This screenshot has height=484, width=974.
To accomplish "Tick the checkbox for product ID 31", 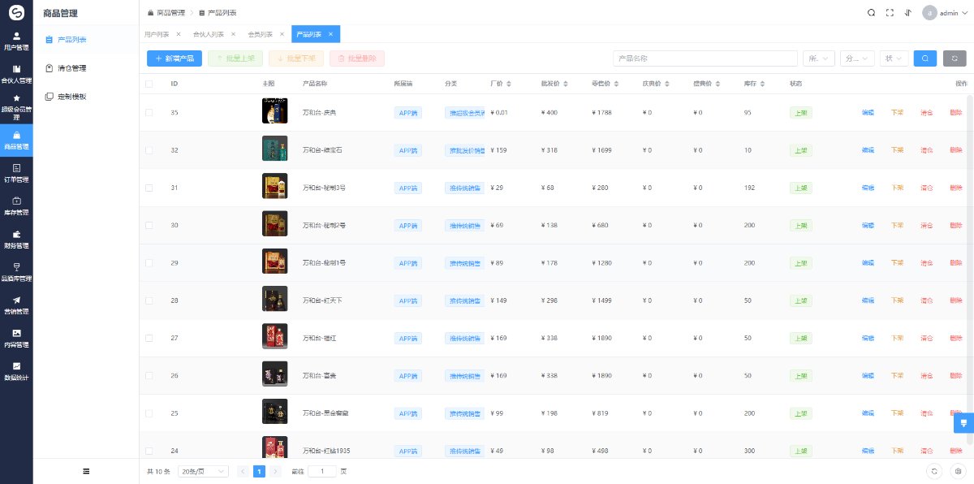I will pyautogui.click(x=149, y=188).
